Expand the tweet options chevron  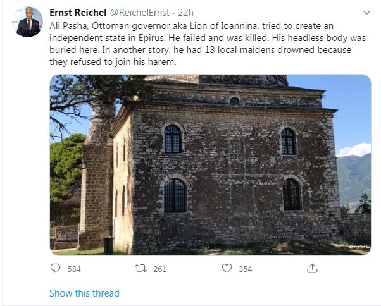(x=366, y=13)
